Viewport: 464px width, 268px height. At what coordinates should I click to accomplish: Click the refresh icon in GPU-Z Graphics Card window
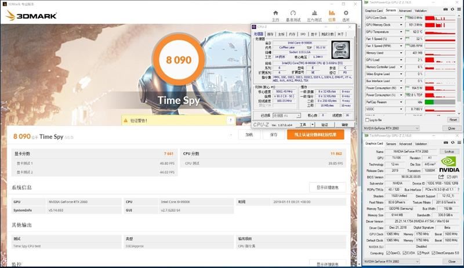point(452,143)
